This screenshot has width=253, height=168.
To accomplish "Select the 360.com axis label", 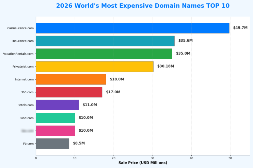I will pyautogui.click(x=27, y=92).
